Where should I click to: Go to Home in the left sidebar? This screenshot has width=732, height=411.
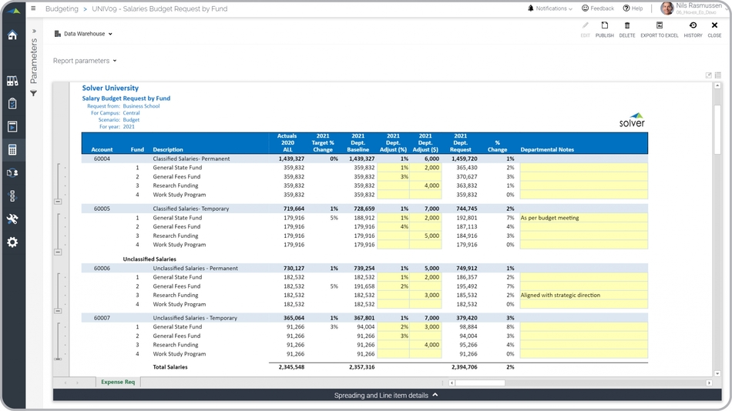tap(12, 35)
